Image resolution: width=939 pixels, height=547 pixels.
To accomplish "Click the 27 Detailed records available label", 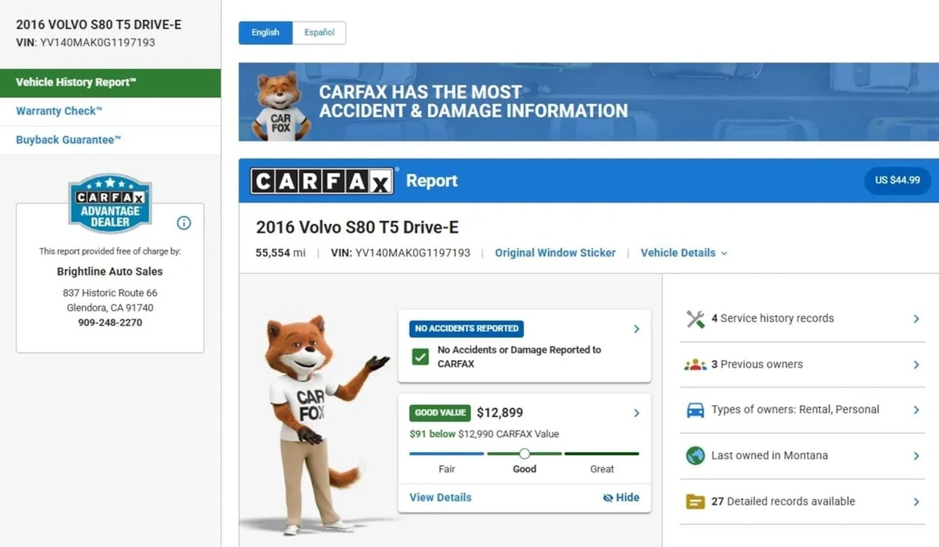I will click(783, 501).
